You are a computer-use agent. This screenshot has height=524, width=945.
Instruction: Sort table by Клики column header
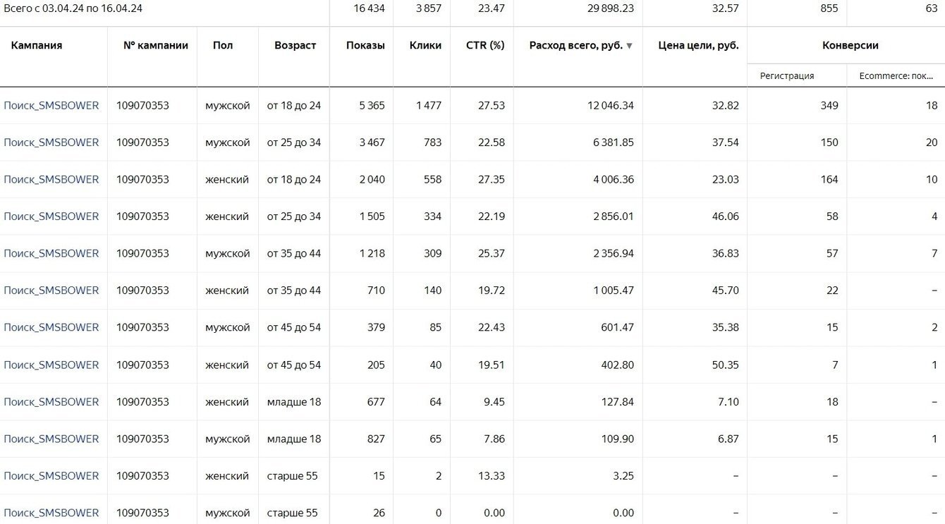(425, 45)
